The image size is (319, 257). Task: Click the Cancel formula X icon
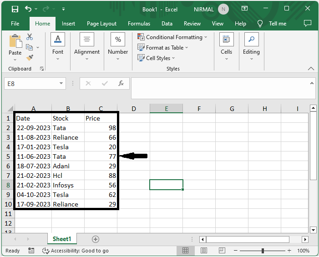click(x=88, y=83)
